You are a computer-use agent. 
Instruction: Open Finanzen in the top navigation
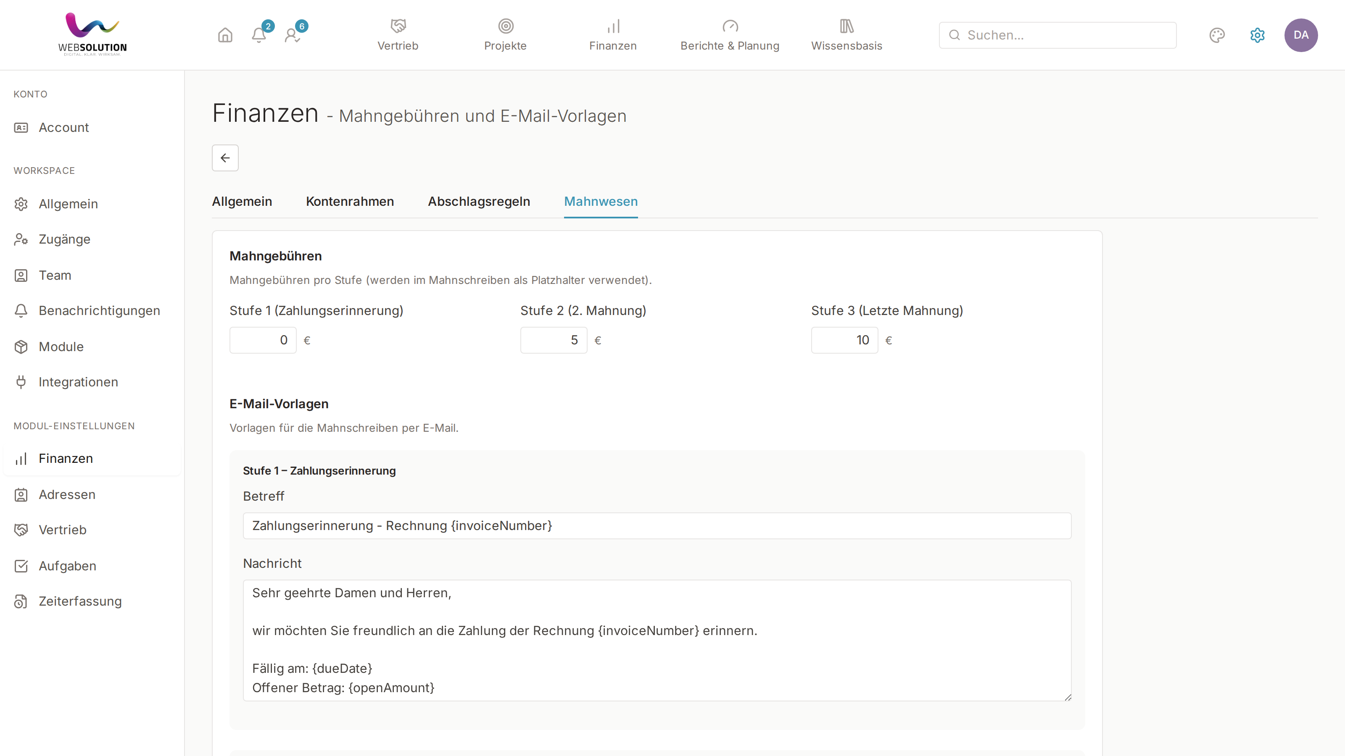coord(613,35)
